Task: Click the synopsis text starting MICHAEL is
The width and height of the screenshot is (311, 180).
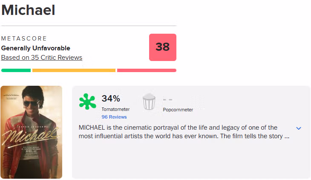Action: pos(178,128)
